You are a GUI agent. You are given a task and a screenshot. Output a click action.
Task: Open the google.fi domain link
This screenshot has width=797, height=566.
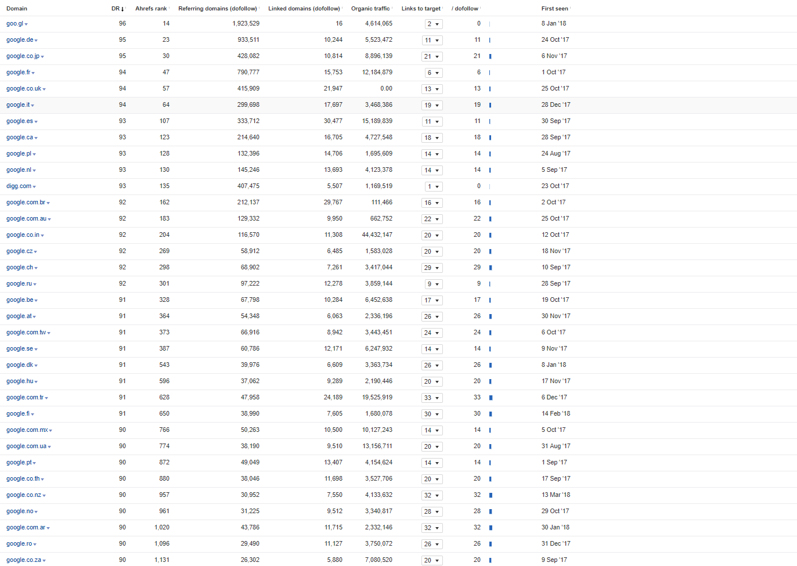[x=18, y=413]
